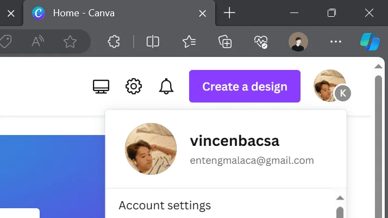This screenshot has width=388, height=218.
Task: Open the browser Extensions puzzle icon
Action: (114, 41)
